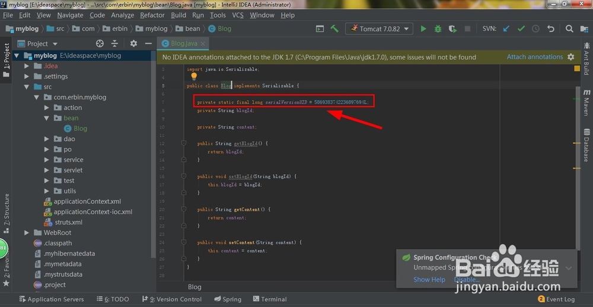Viewport: 593px width, 307px height.
Task: Run the Tomcat configuration with green play icon
Action: pyautogui.click(x=423, y=28)
